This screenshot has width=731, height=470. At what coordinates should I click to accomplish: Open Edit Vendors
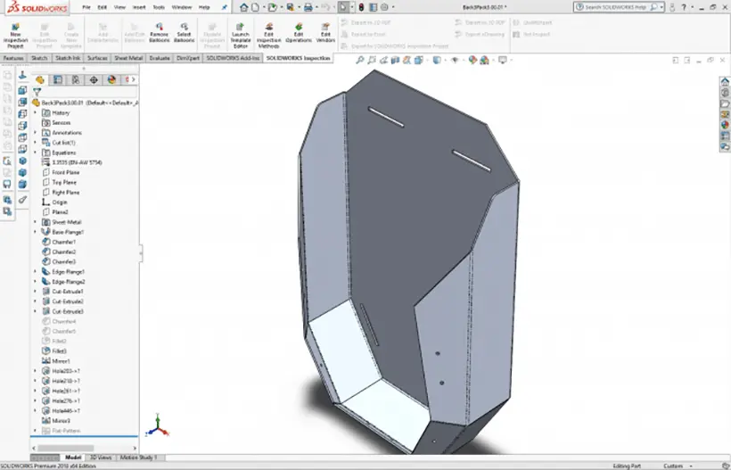[x=325, y=33]
